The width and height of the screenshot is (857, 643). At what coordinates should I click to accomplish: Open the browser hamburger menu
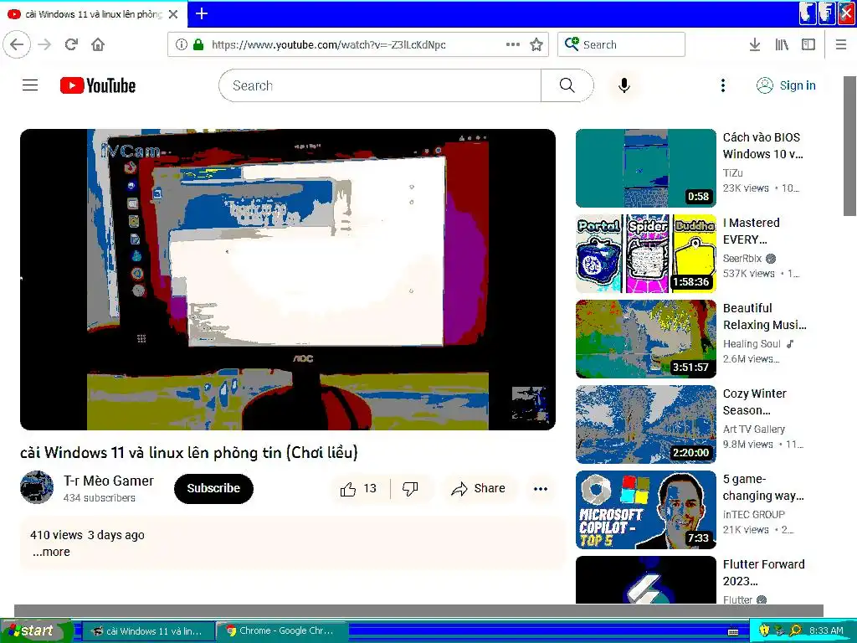841,44
